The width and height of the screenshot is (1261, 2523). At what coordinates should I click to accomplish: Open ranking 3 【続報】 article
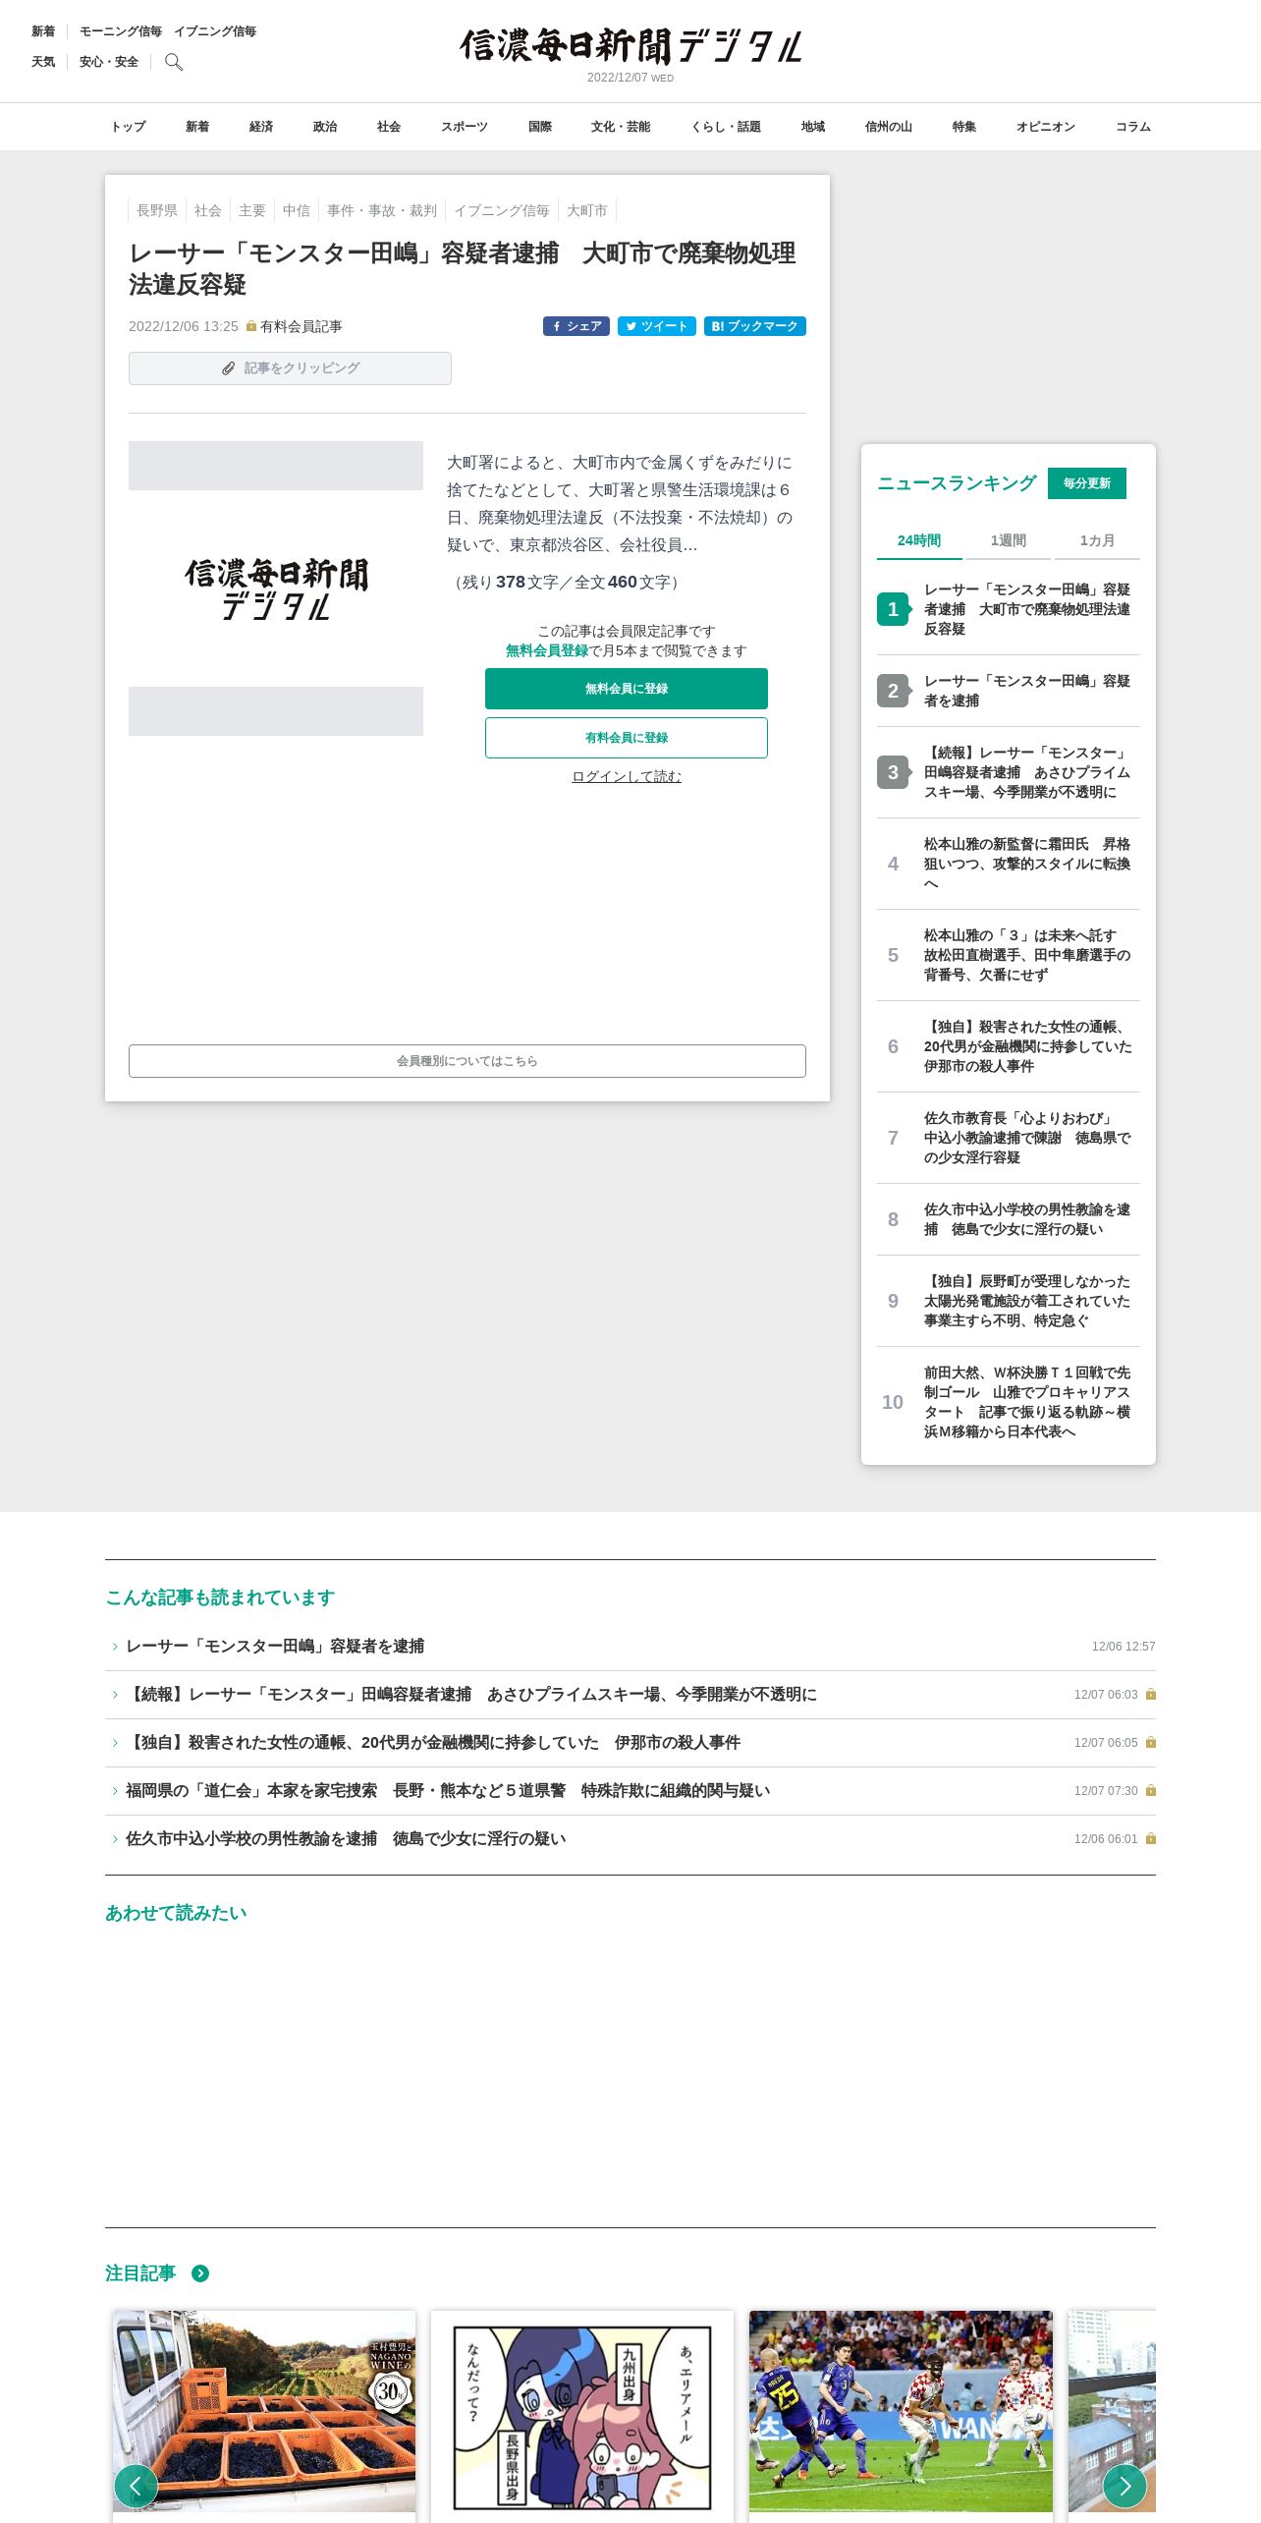(1009, 772)
